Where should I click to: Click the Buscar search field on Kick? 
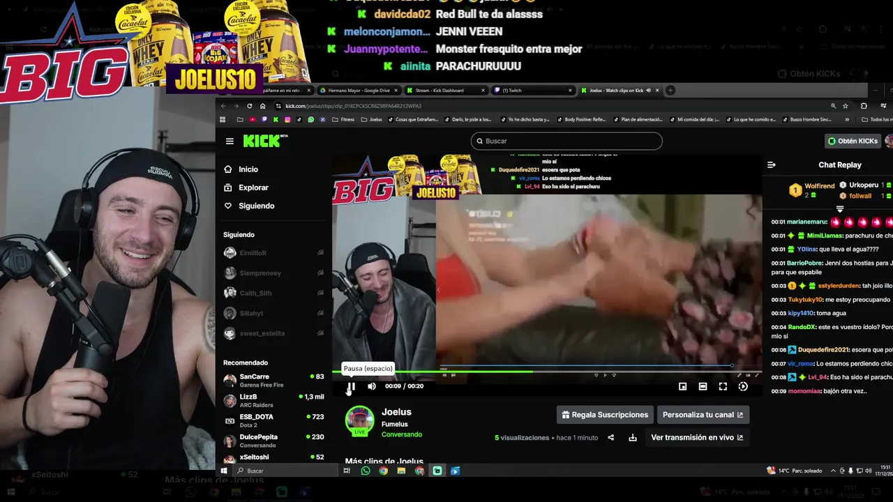tap(566, 141)
